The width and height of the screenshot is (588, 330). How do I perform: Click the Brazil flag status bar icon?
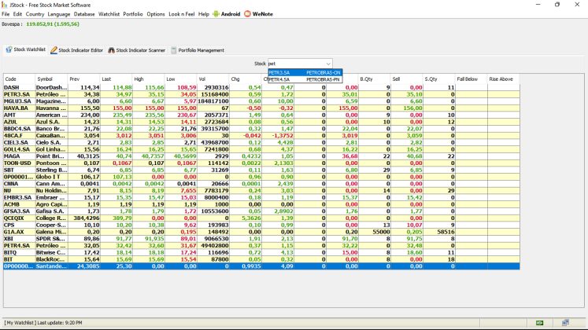click(x=540, y=322)
